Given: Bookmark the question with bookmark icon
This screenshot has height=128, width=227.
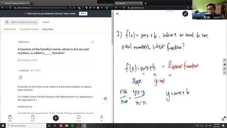Looking at the screenshot, I should 93,42.
